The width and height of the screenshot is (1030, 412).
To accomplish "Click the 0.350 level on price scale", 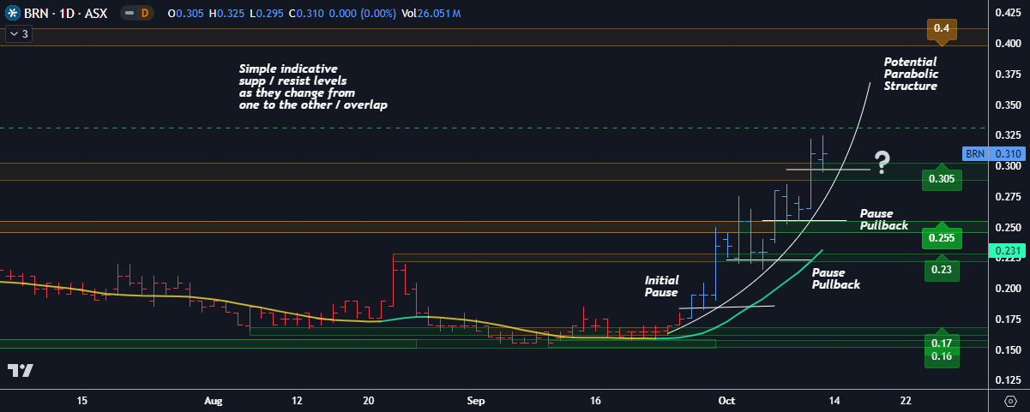I will coord(1007,104).
